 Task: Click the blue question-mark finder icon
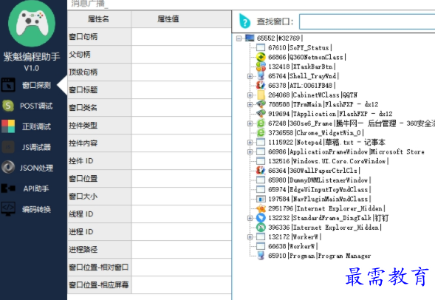[x=244, y=21]
